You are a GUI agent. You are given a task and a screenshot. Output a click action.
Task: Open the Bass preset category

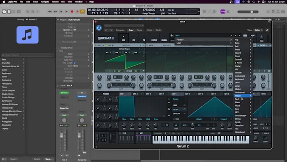point(243,43)
